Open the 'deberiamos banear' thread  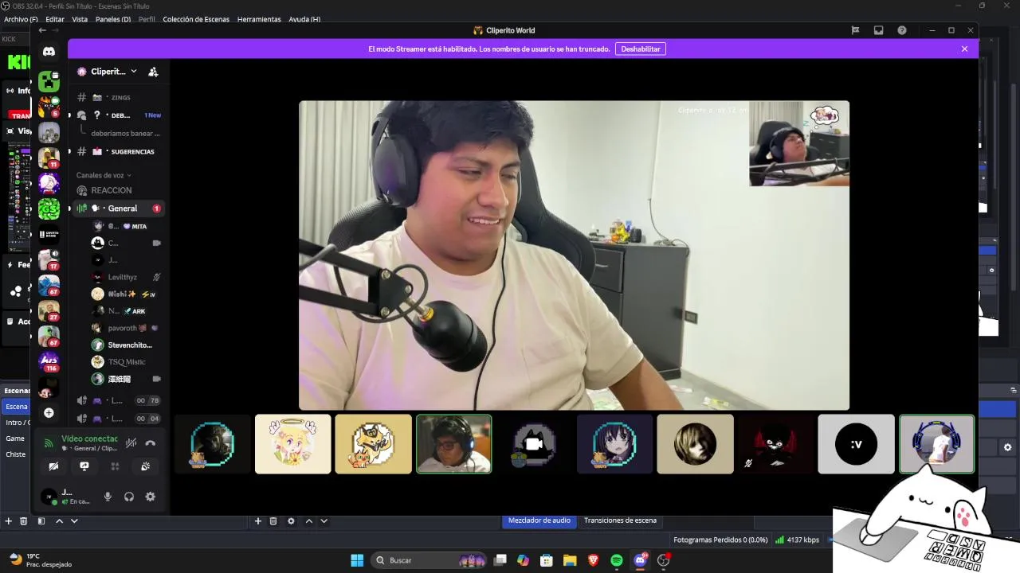(x=125, y=134)
